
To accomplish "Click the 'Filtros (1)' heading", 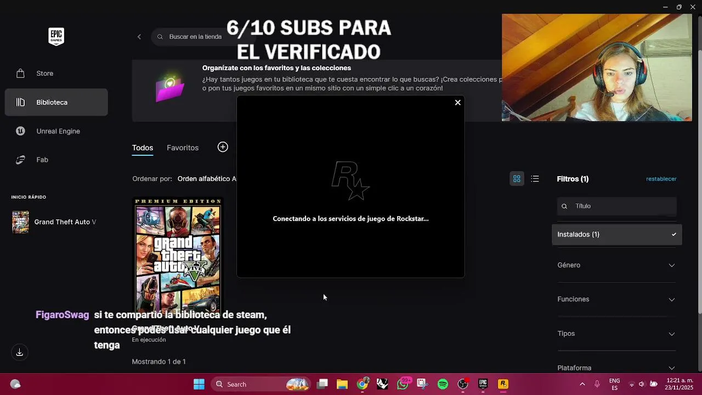I will click(573, 179).
